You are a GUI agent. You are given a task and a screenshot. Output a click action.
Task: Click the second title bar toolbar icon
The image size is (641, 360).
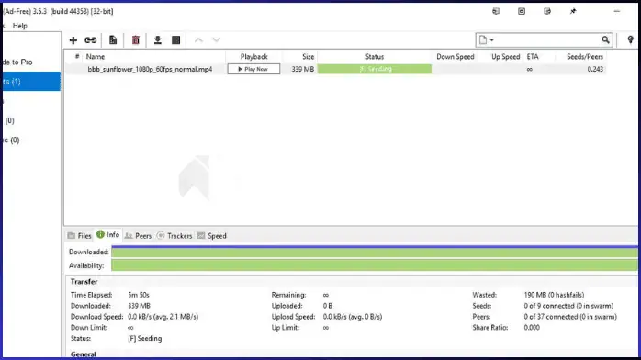(x=522, y=11)
